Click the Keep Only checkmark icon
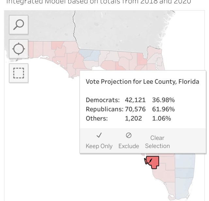 (99, 135)
